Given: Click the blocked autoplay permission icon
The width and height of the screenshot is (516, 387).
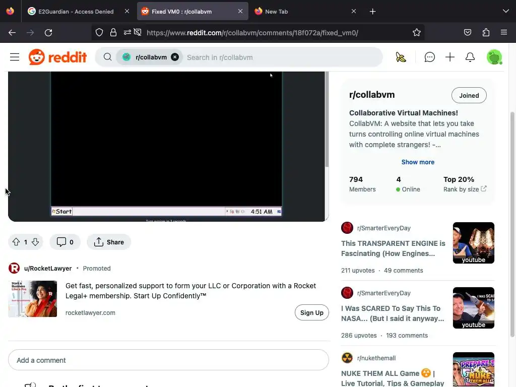Looking at the screenshot, I should click(138, 32).
